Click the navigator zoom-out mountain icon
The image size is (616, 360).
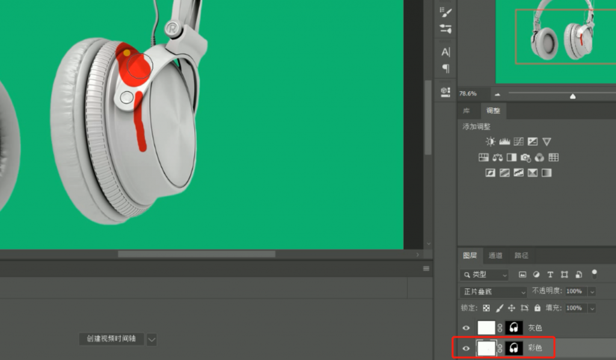point(497,95)
